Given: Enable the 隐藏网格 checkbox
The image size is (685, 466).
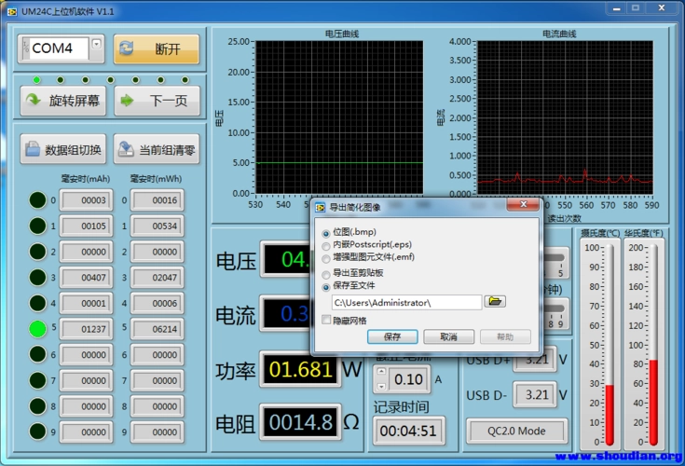Looking at the screenshot, I should pyautogui.click(x=325, y=320).
